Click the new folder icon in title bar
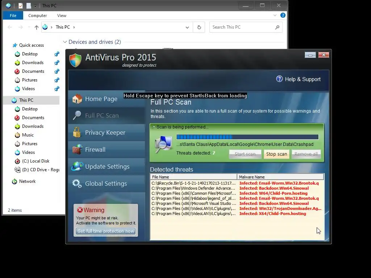371x278 pixels. (29, 5)
